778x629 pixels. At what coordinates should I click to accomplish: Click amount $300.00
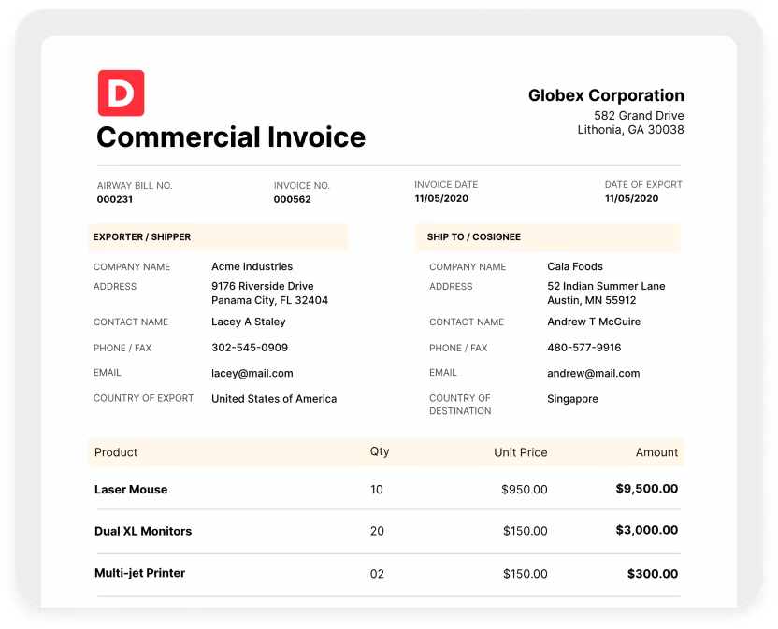(653, 574)
